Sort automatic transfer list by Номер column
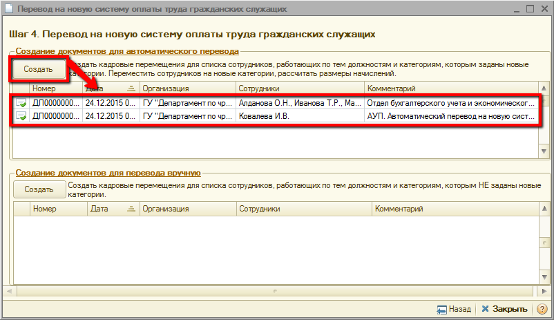Screen dimensions: 554x320 55,88
